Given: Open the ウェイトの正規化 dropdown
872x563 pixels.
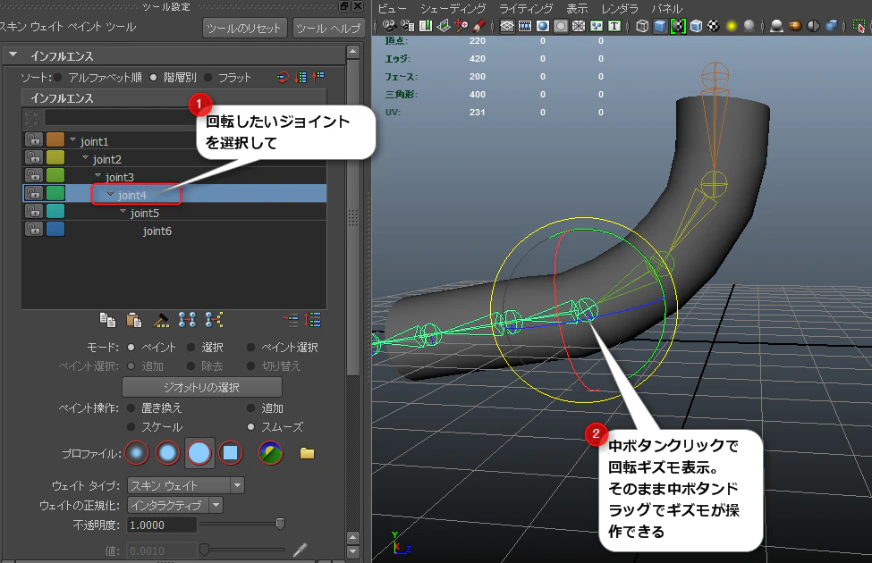Looking at the screenshot, I should [x=175, y=505].
